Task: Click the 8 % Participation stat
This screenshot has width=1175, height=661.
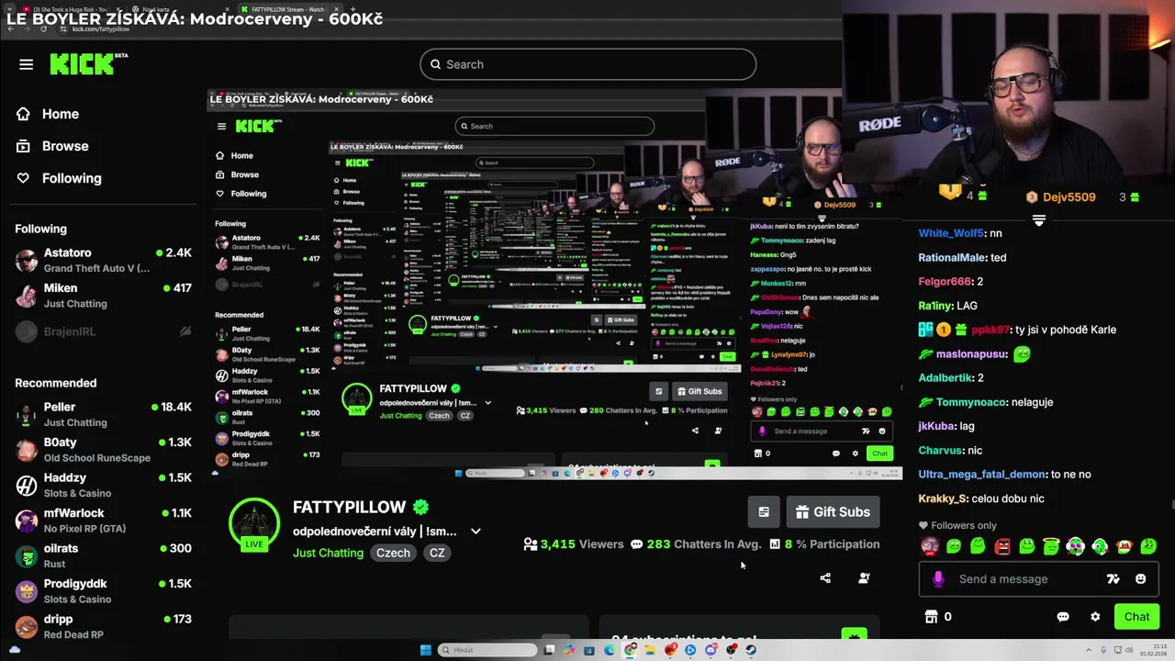Action: point(824,544)
